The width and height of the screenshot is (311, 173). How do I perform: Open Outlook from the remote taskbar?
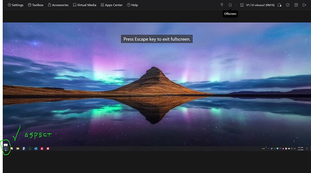click(36, 148)
